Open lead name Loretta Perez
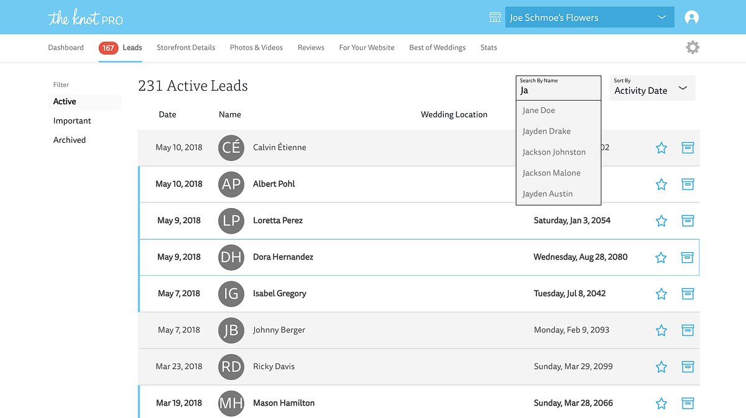 (278, 220)
